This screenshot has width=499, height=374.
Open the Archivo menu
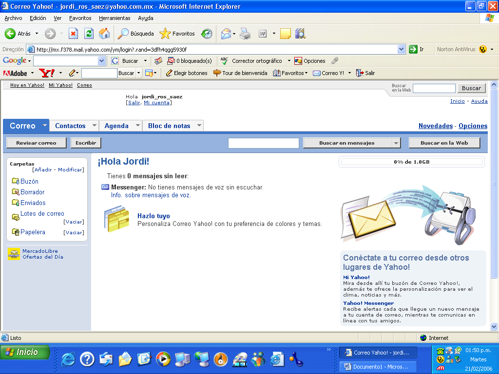click(13, 18)
